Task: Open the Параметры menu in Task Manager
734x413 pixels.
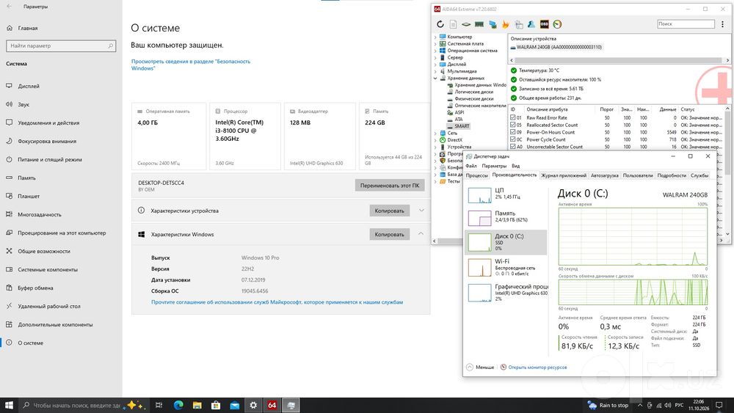Action: pyautogui.click(x=494, y=166)
